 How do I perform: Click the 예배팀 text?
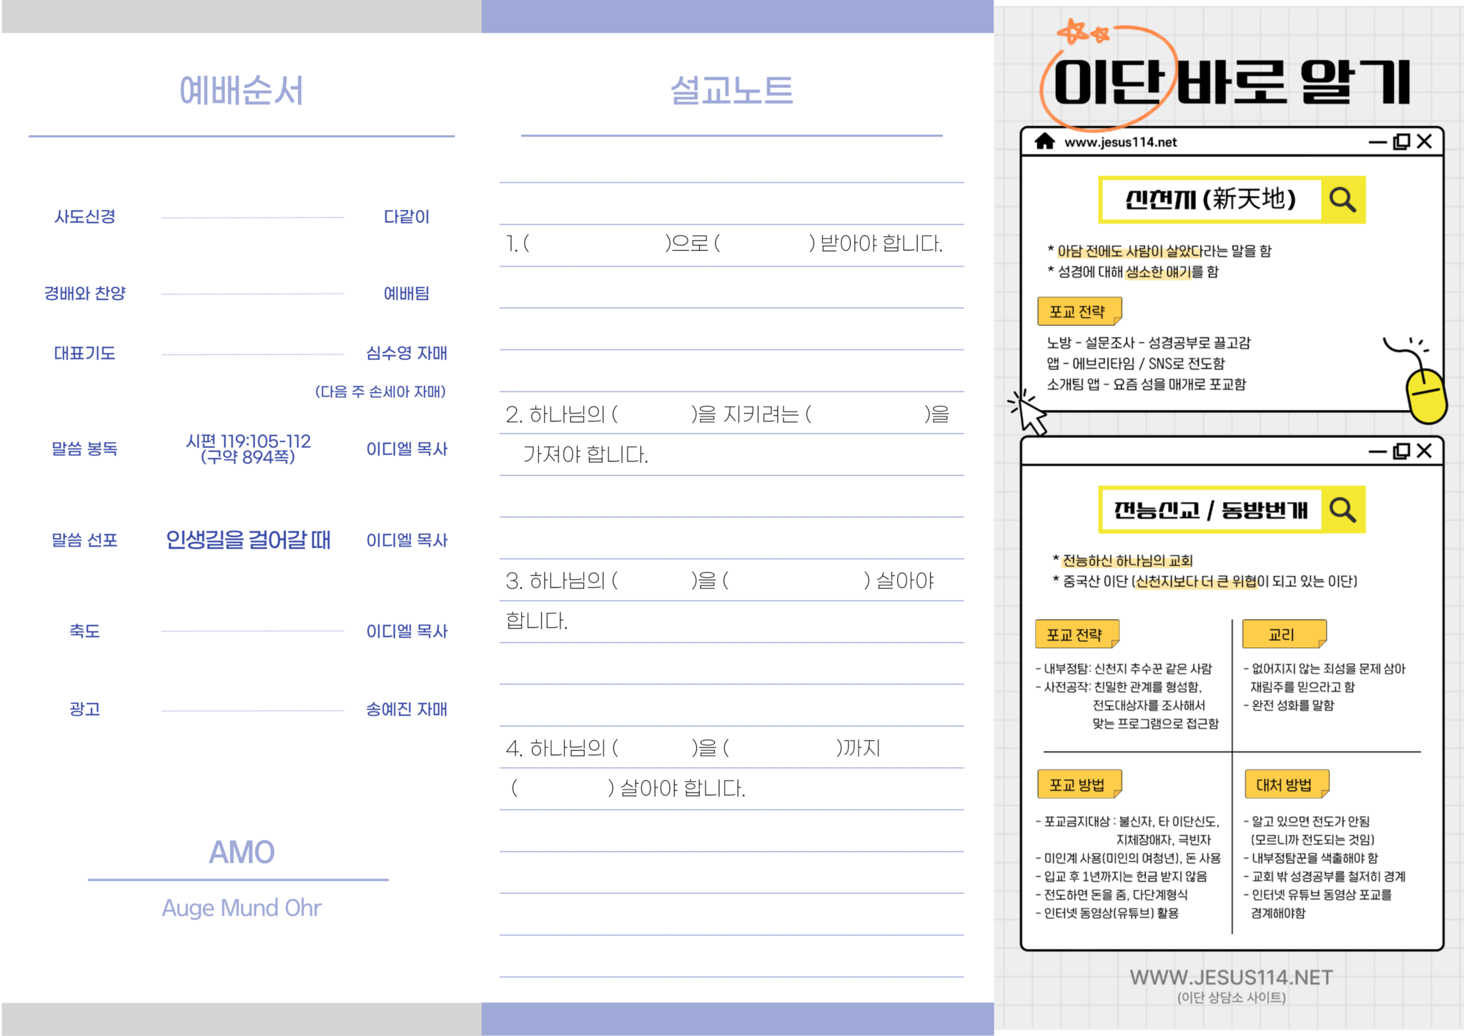(x=407, y=293)
